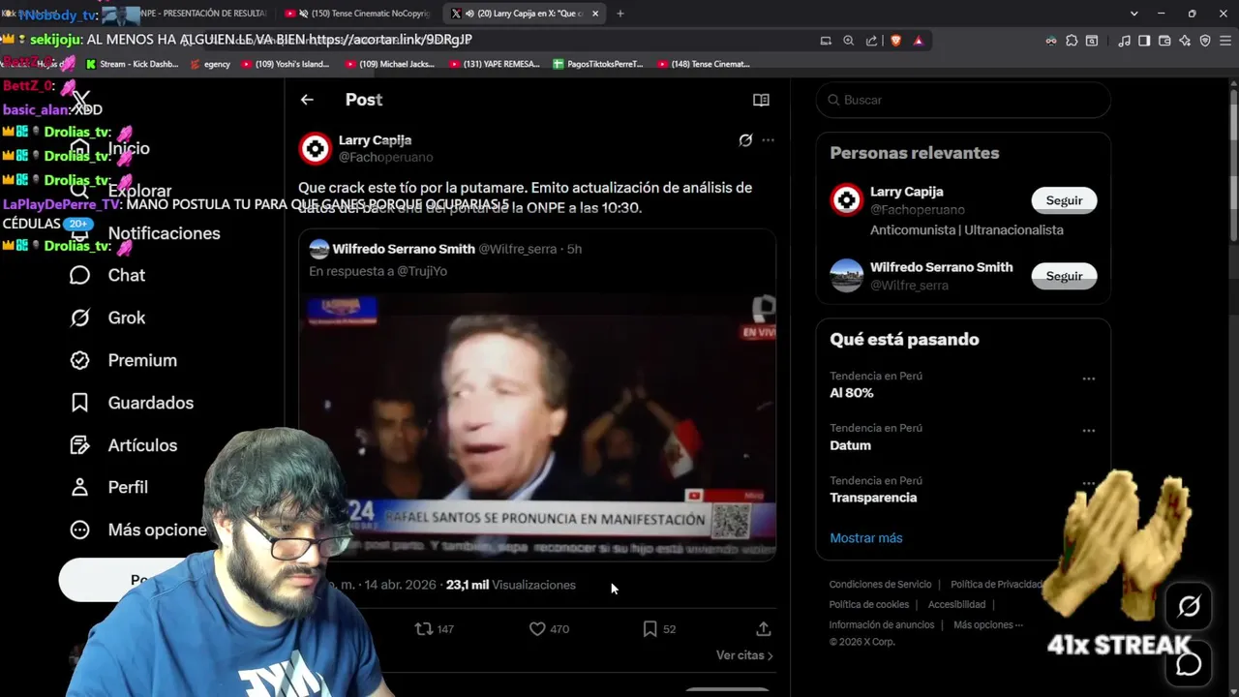Viewport: 1239px width, 697px height.
Task: Open the browser extensions puzzle icon
Action: coord(1072,41)
